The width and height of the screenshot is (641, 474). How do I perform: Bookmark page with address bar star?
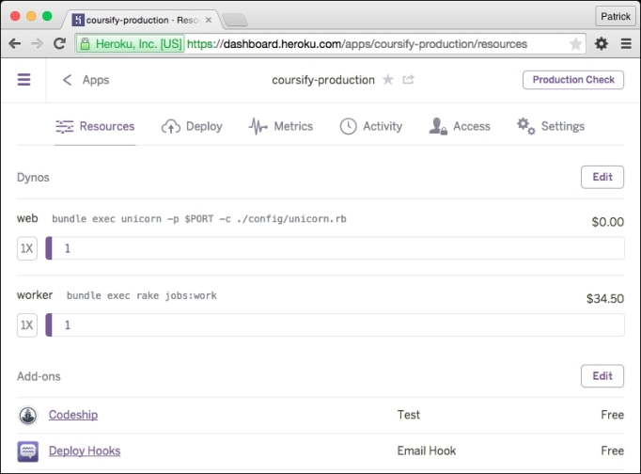(575, 44)
